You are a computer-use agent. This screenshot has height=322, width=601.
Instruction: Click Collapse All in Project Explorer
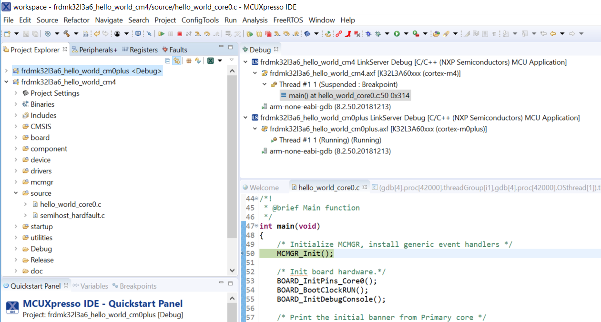point(168,60)
